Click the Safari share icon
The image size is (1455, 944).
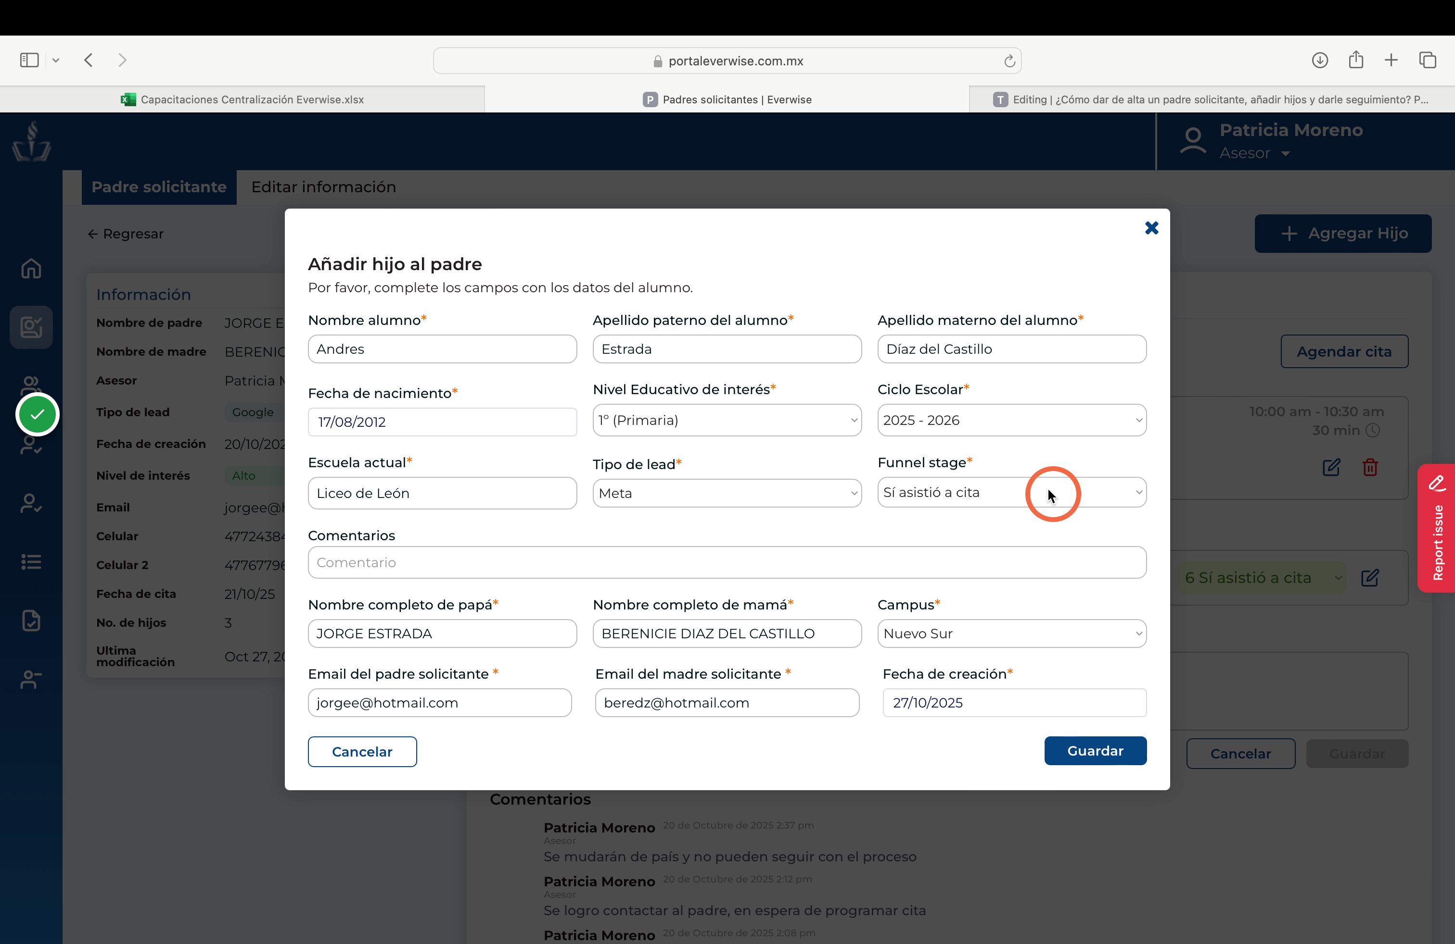tap(1356, 59)
